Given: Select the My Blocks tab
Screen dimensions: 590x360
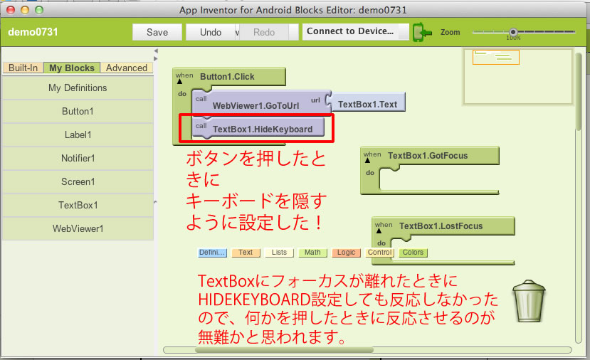Looking at the screenshot, I should (x=72, y=68).
